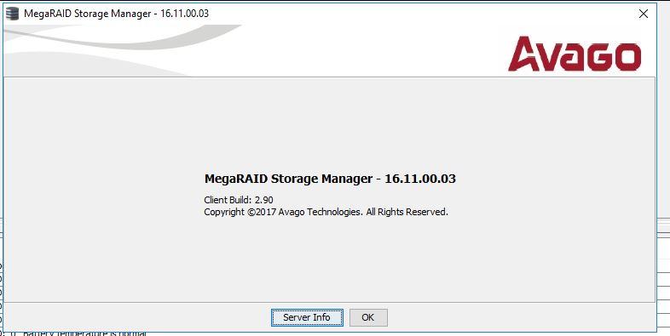Click empty title bar space before close button
The height and width of the screenshot is (336, 670).
pos(421,14)
